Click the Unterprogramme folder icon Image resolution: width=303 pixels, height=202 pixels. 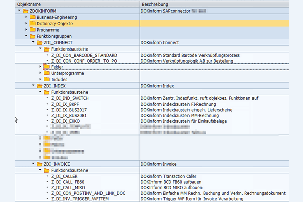(x=47, y=73)
